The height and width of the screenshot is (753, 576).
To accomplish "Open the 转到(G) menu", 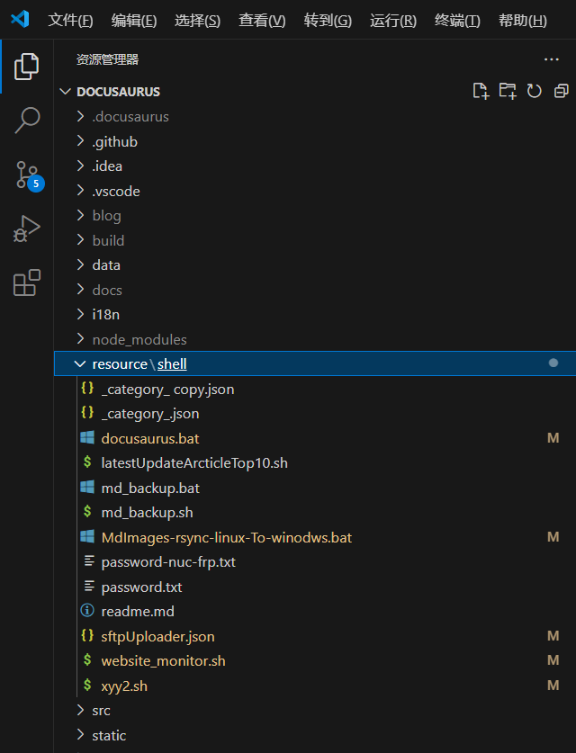I will click(328, 20).
